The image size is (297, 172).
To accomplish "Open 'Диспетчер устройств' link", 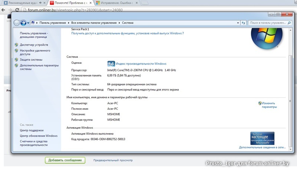I will coord(34,45).
